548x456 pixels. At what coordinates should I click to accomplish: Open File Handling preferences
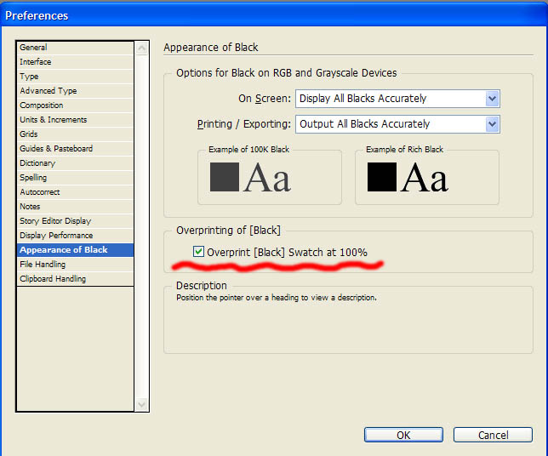click(x=75, y=265)
